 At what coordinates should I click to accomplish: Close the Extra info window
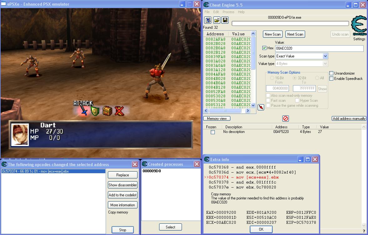coord(315,159)
